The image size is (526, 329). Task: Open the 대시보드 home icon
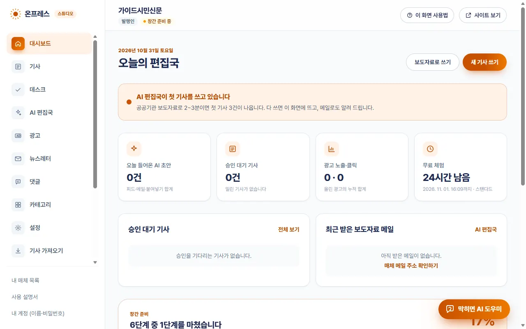click(18, 44)
